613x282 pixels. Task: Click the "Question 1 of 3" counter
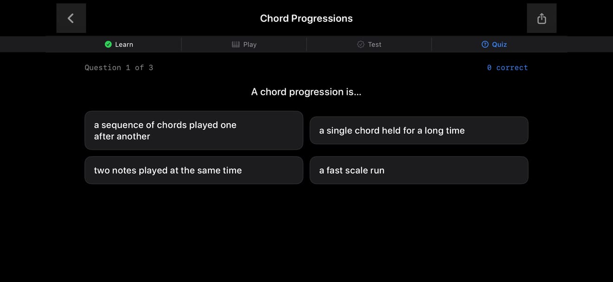119,68
